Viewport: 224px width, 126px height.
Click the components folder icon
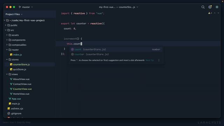click(x=10, y=40)
